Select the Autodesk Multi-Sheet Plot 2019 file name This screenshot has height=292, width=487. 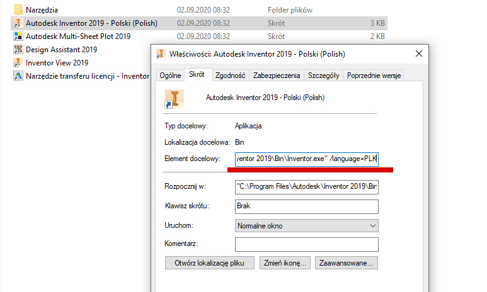[x=78, y=36]
